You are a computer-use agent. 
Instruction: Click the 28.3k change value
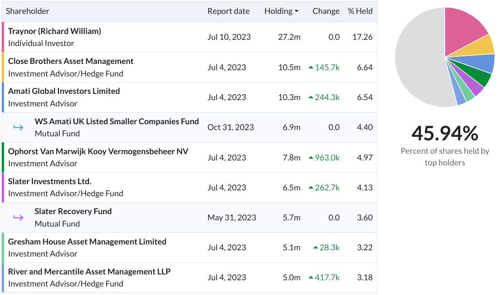[330, 248]
